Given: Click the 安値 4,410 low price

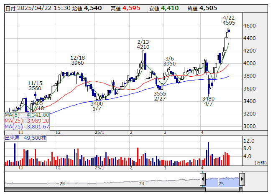Looking at the screenshot, I should [x=164, y=8].
